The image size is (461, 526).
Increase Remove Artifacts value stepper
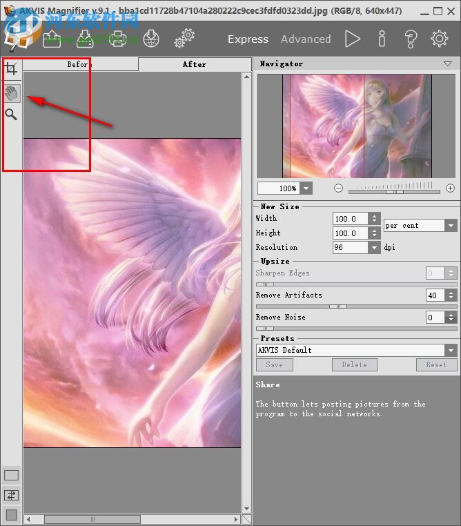coord(451,293)
